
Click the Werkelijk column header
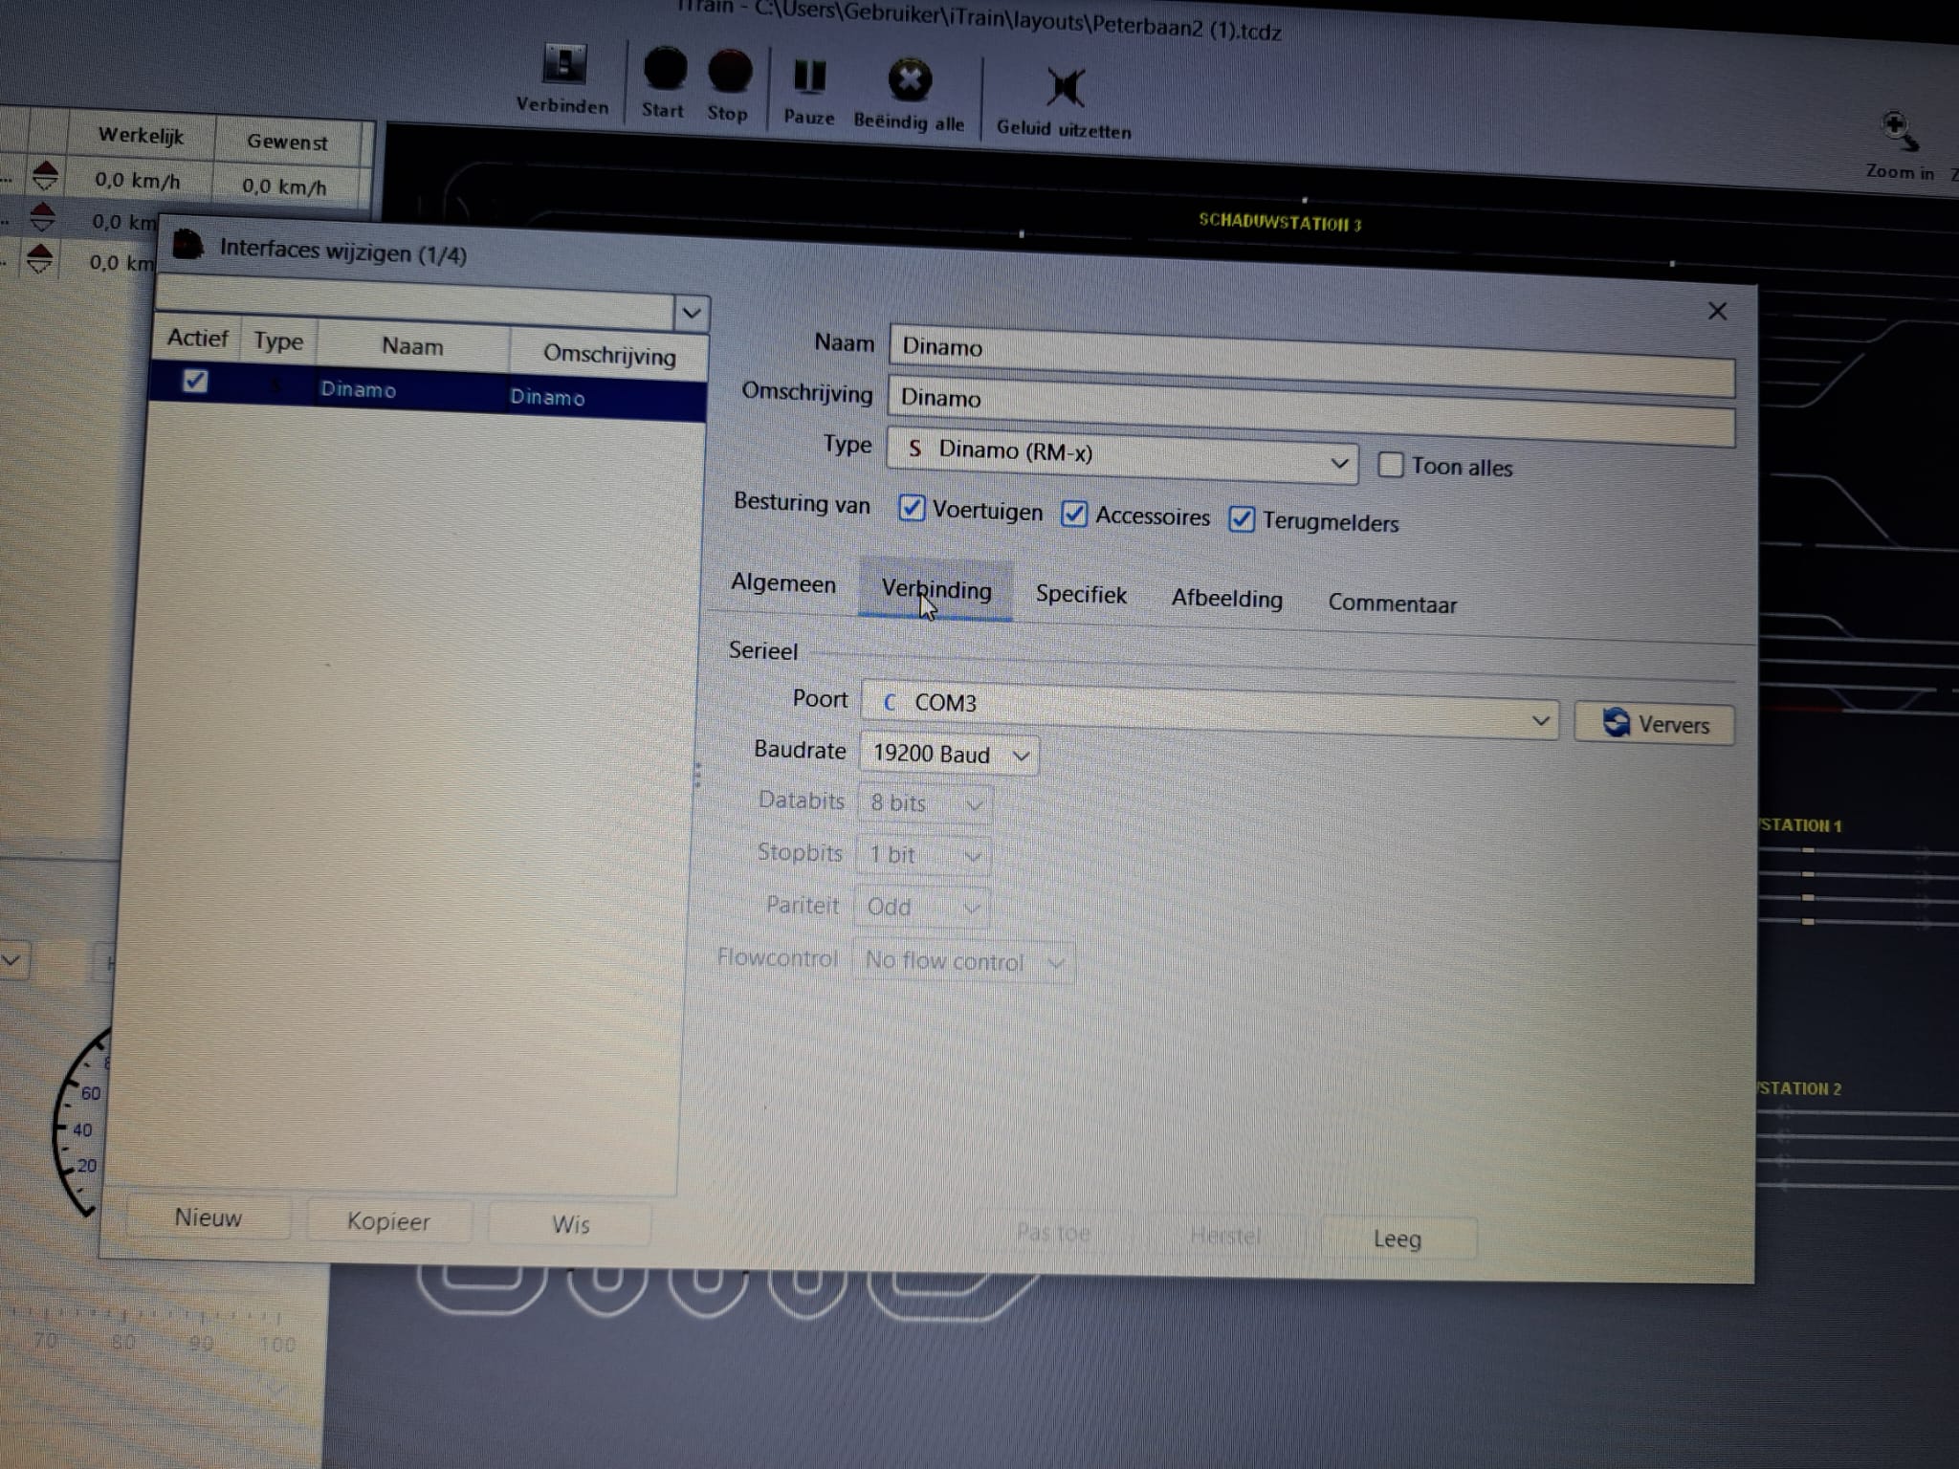141,136
